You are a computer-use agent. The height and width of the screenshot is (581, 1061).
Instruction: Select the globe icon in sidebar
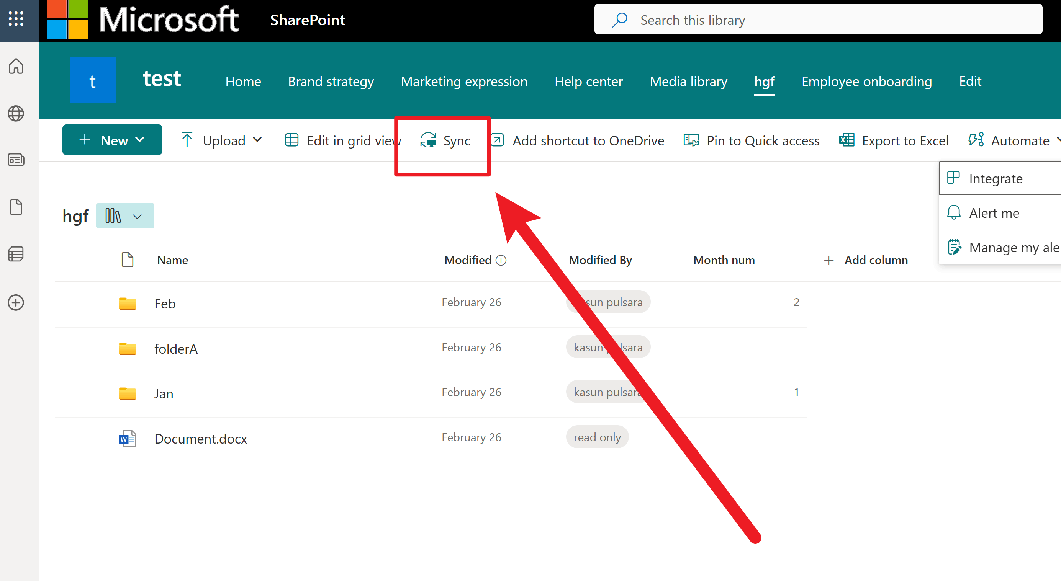(16, 114)
